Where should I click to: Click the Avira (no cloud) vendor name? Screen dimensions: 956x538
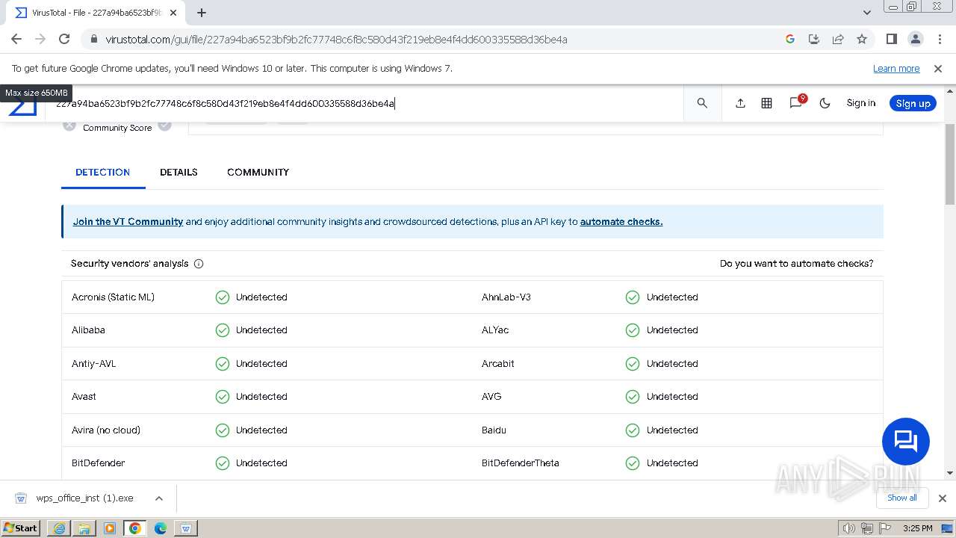coord(106,430)
